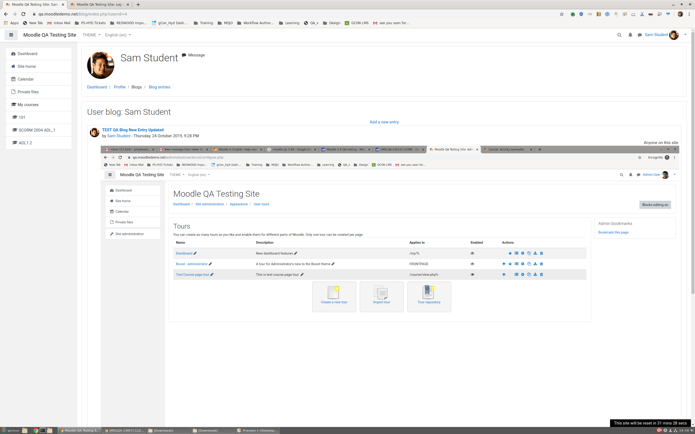Click the network connections icon in system tray
This screenshot has width=695, height=434.
(x=676, y=430)
